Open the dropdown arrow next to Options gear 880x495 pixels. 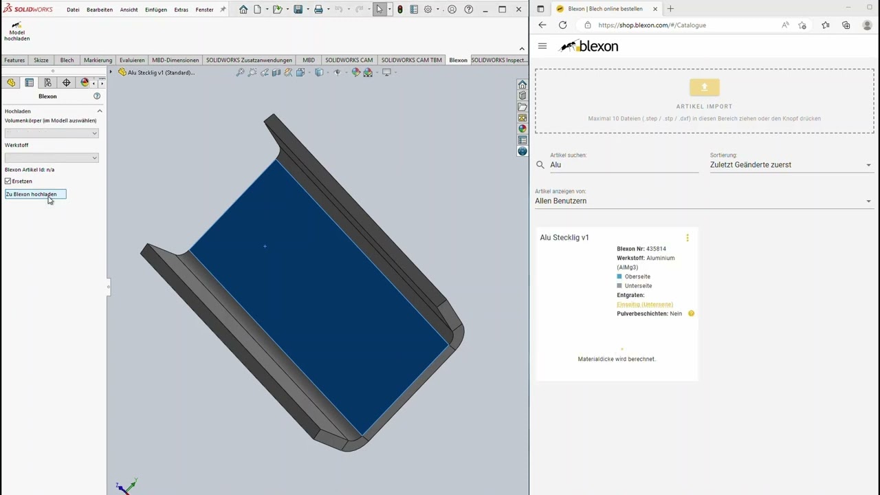437,10
